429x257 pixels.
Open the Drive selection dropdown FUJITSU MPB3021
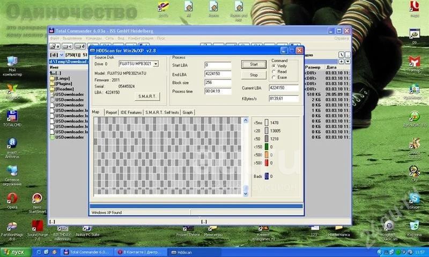[x=156, y=64]
